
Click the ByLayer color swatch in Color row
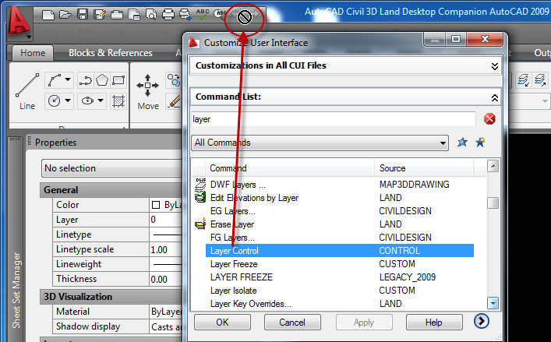click(x=156, y=205)
